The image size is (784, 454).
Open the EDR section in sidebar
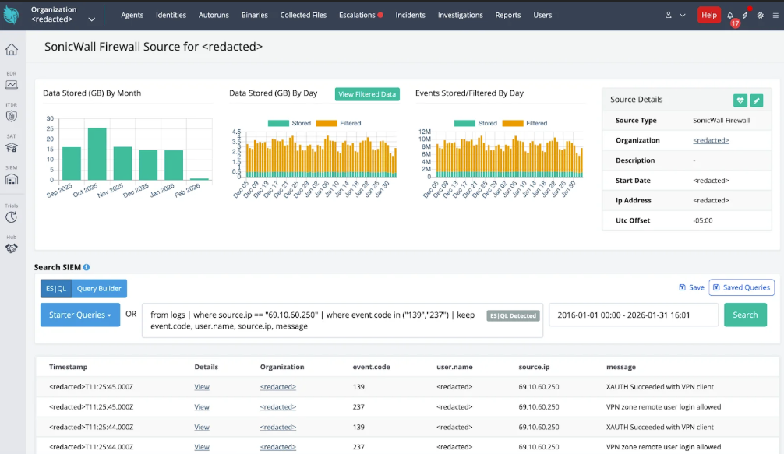[x=12, y=83]
